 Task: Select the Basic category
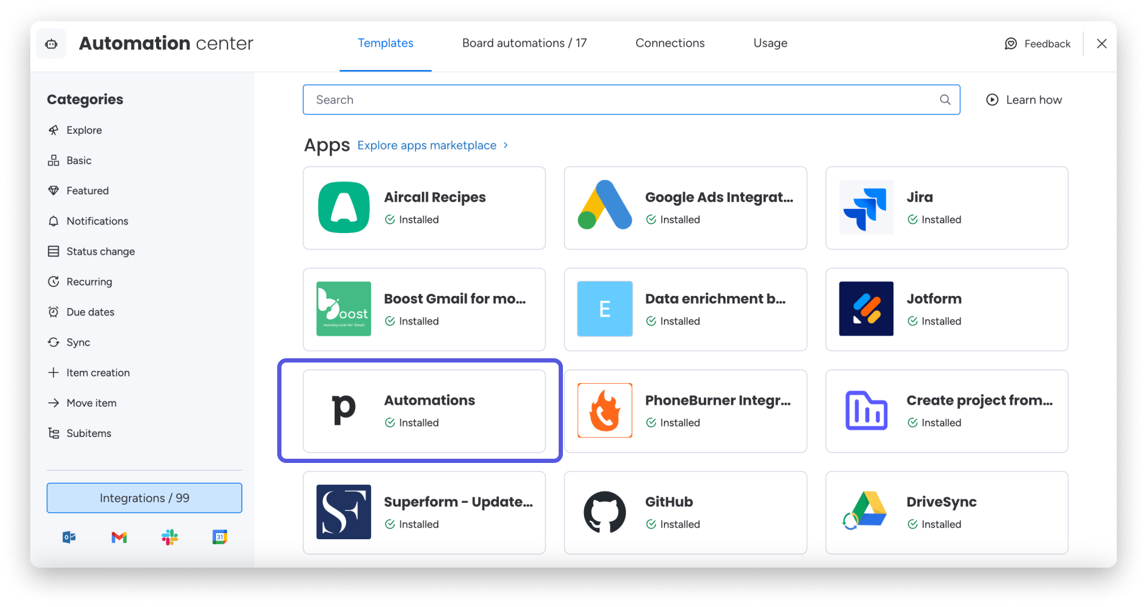tap(70, 160)
